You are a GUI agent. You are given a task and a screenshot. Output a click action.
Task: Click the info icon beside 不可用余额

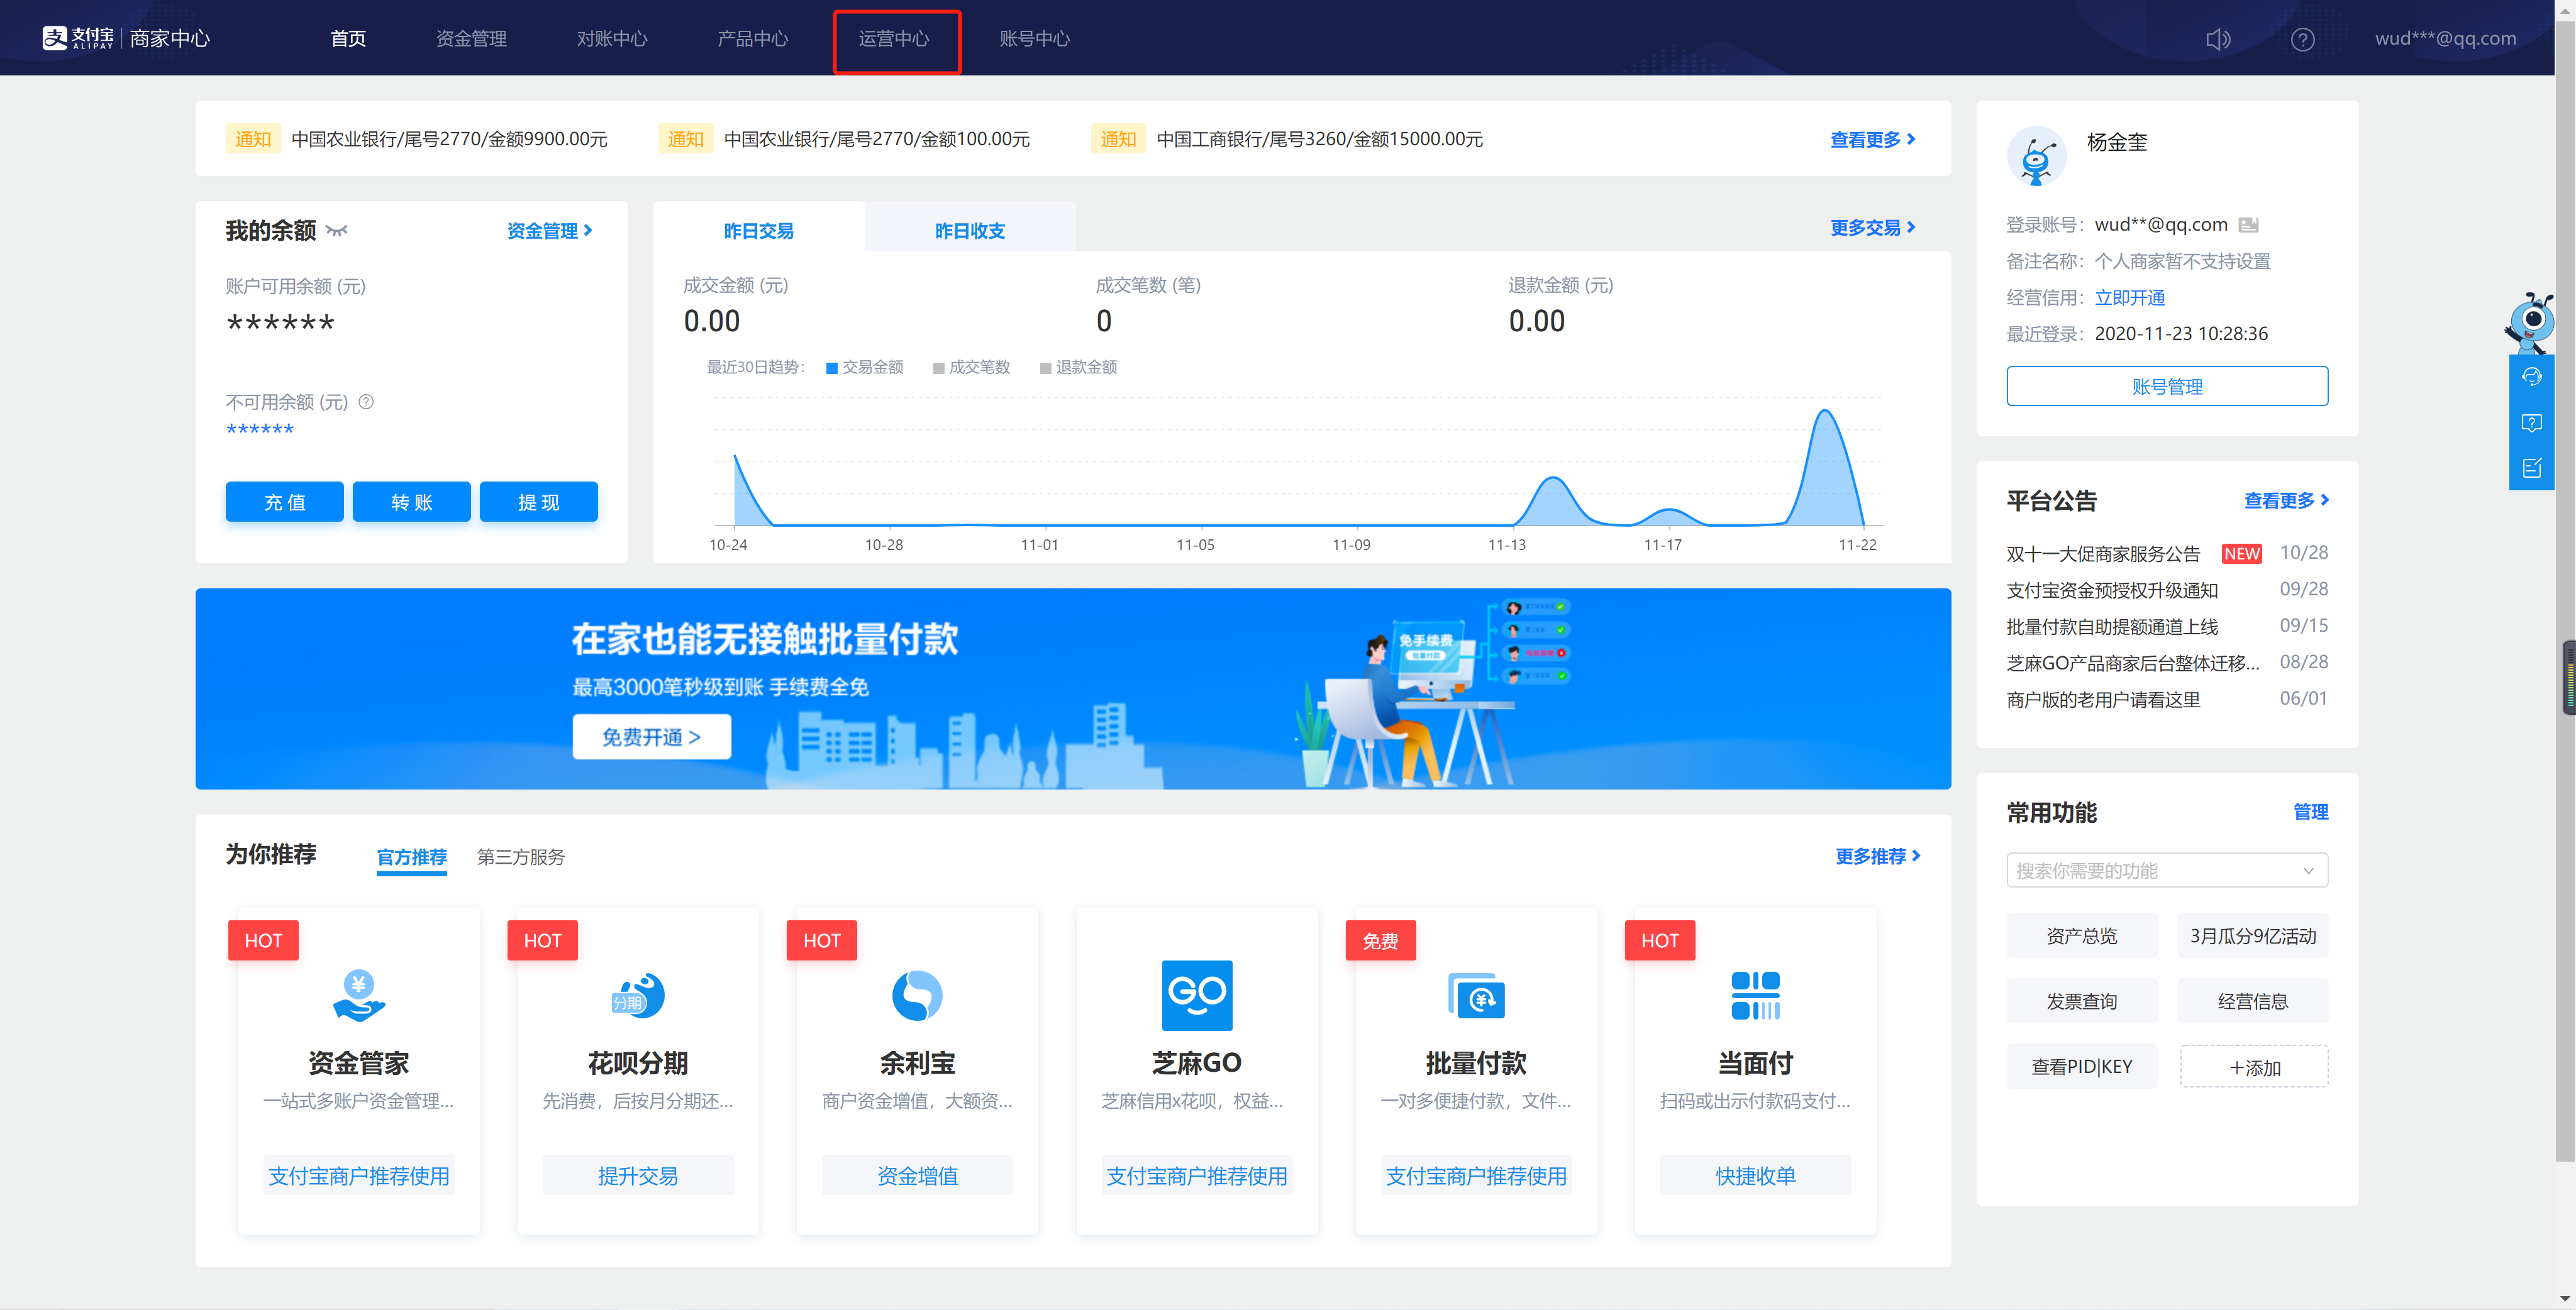point(366,402)
